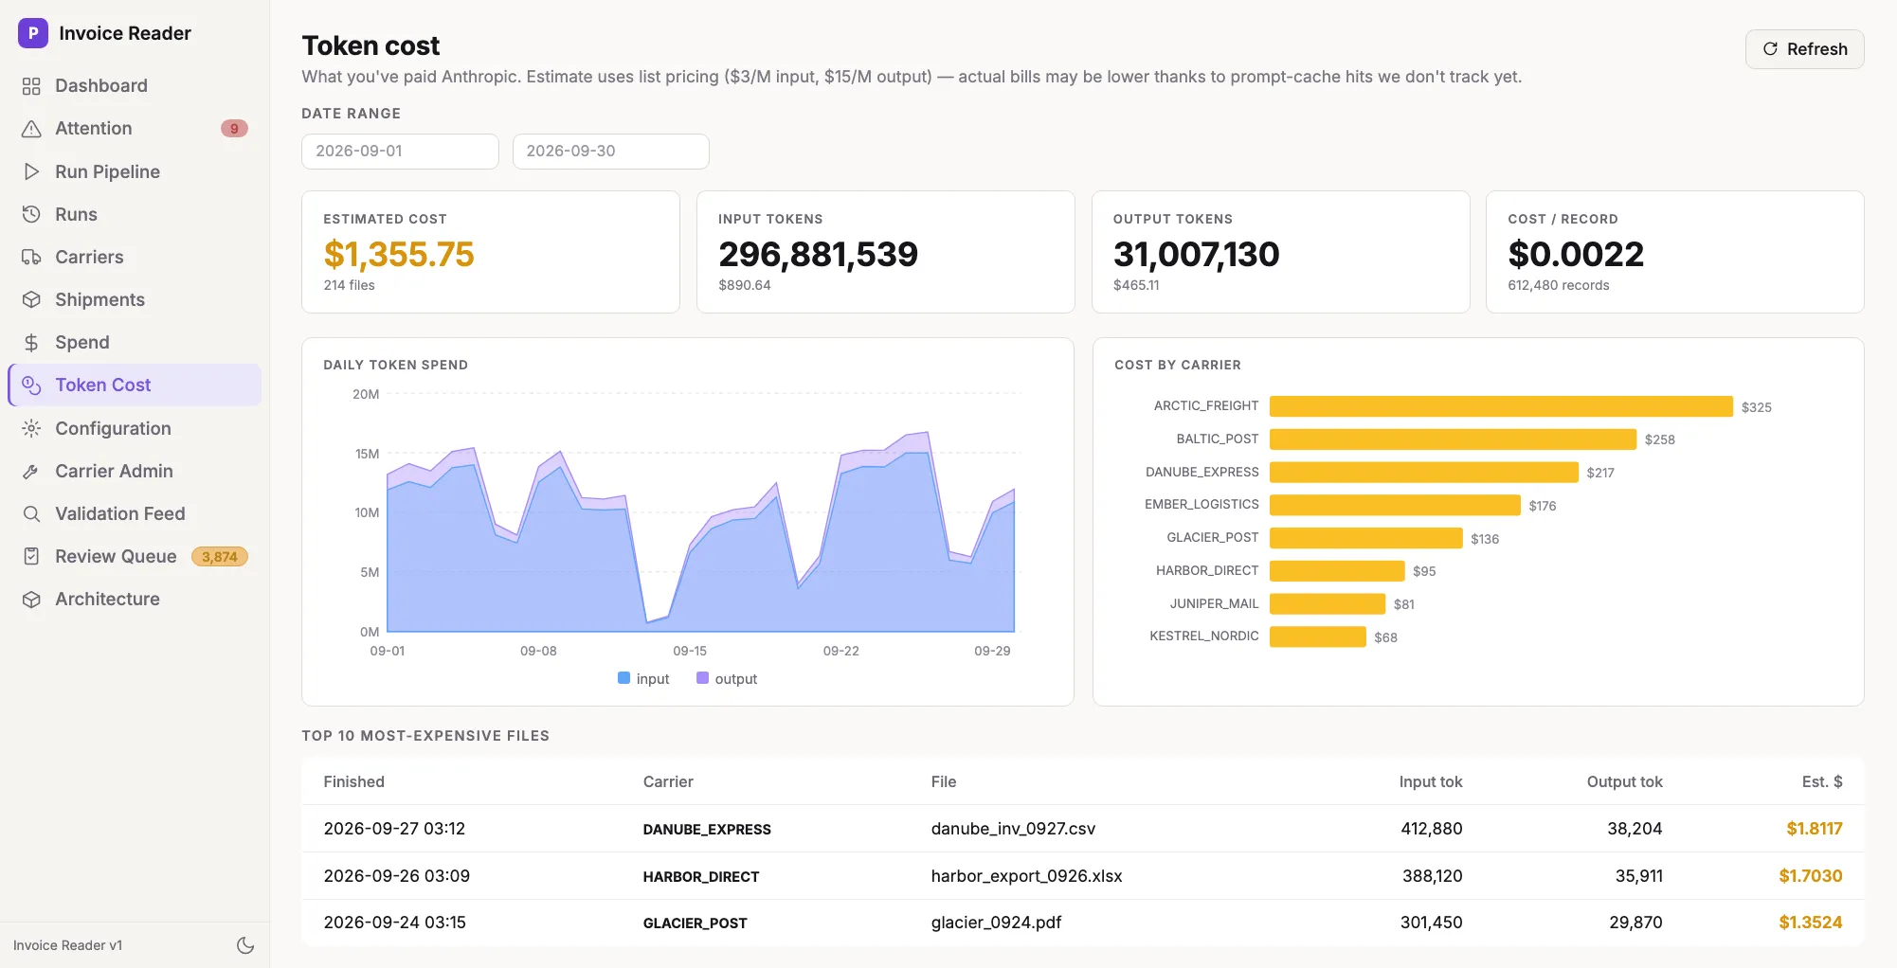Click the Invoice Reader v1 footer text
This screenshot has width=1897, height=968.
coord(67,945)
